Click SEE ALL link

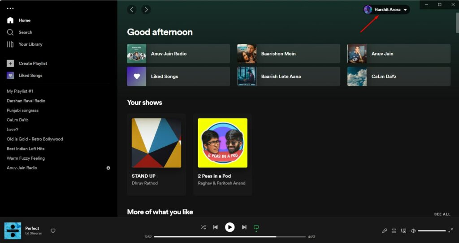(442, 214)
